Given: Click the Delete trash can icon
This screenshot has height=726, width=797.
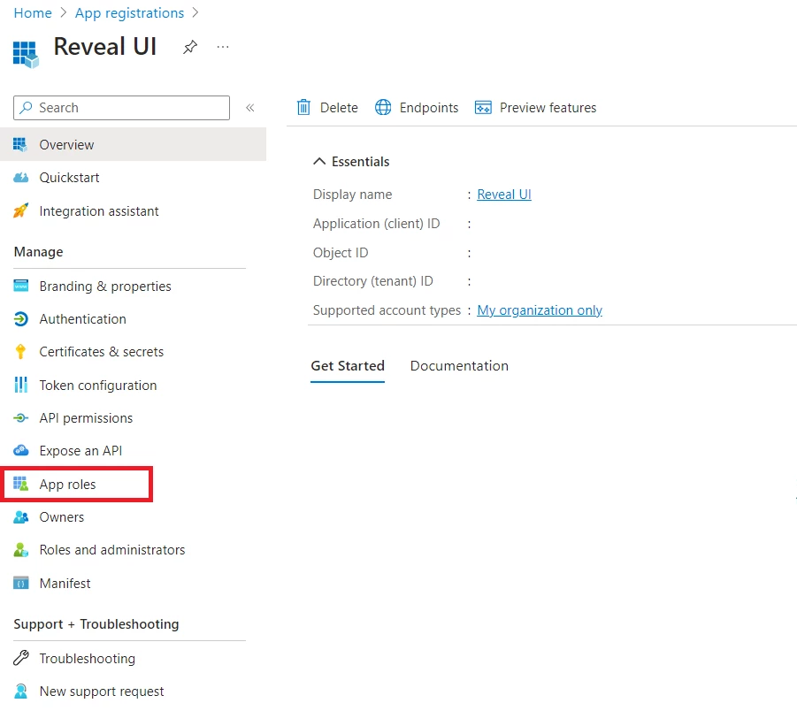Looking at the screenshot, I should tap(303, 107).
